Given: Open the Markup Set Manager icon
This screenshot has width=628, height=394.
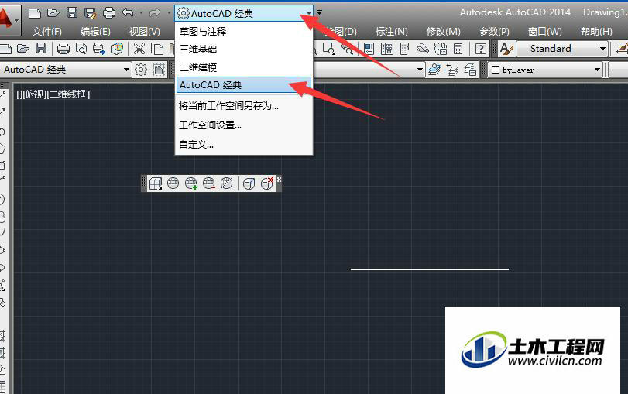Looking at the screenshot, I should coord(441,49).
